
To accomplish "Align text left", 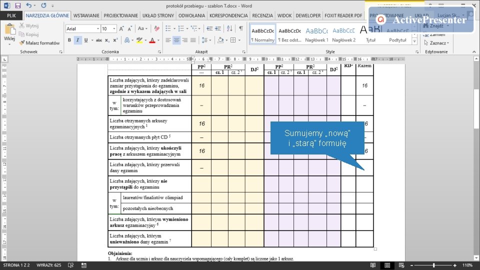I will [x=168, y=40].
